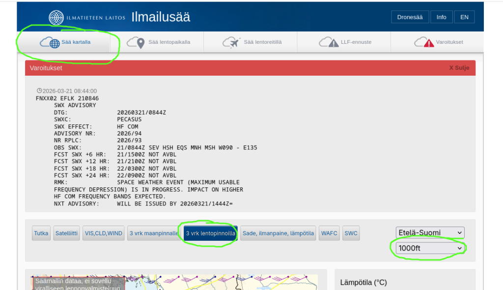This screenshot has width=503, height=290.
Task: Click the red warning triangle Varoitukset icon
Action: (x=424, y=42)
